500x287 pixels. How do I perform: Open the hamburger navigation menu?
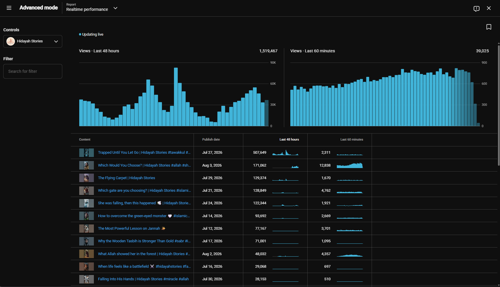[x=9, y=8]
